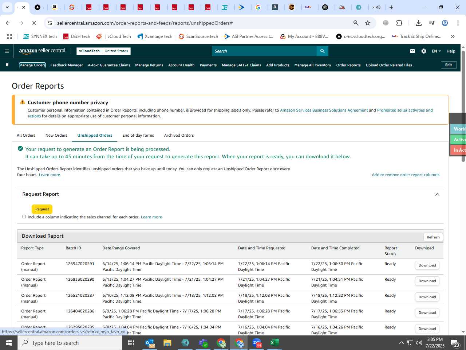This screenshot has height=350, width=466.
Task: Open Add or remove order report columns
Action: click(405, 175)
